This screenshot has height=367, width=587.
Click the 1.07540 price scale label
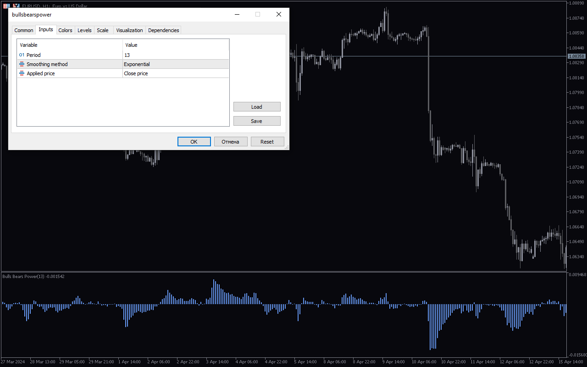click(x=577, y=137)
